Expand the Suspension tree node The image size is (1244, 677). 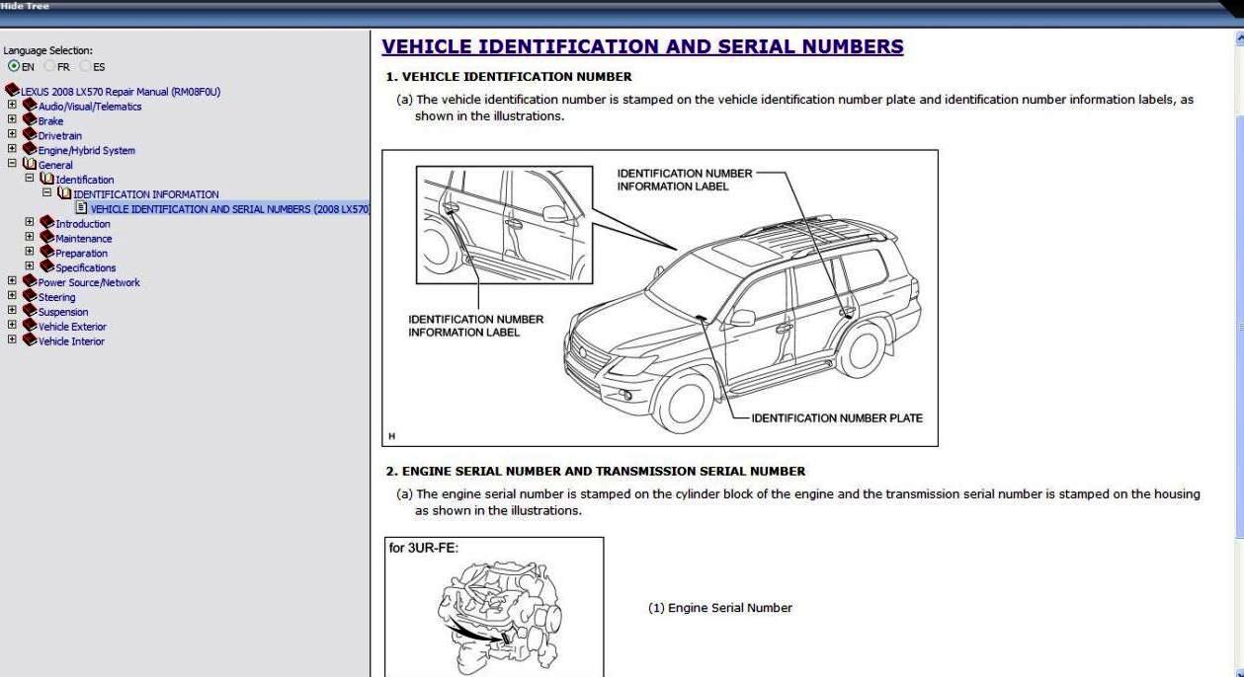tap(12, 311)
